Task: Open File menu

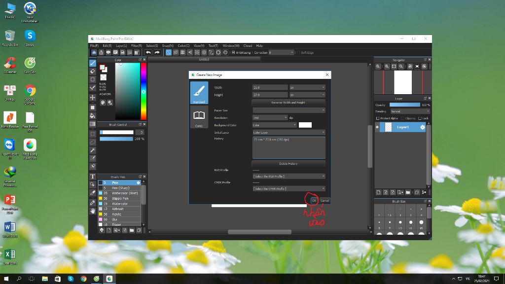Action: click(x=94, y=46)
